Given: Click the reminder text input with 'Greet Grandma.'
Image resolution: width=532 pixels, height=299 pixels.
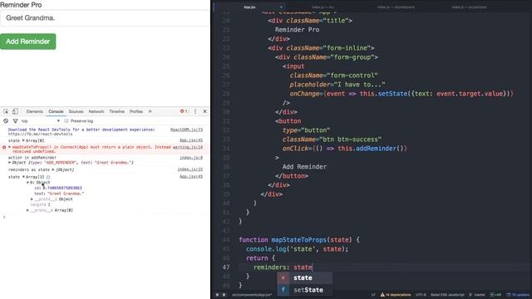Looking at the screenshot, I should [x=105, y=18].
